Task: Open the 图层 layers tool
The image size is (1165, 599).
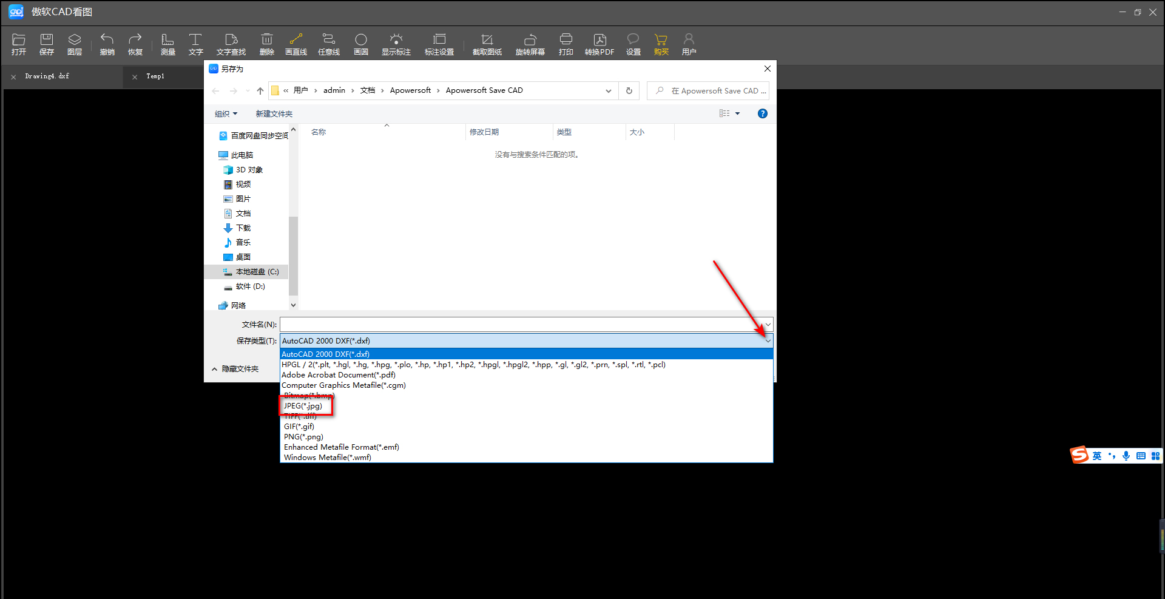Action: (x=75, y=44)
